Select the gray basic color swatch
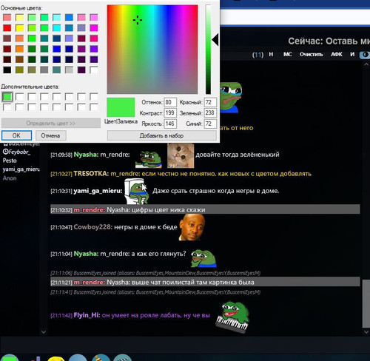The image size is (370, 361). click(44, 70)
